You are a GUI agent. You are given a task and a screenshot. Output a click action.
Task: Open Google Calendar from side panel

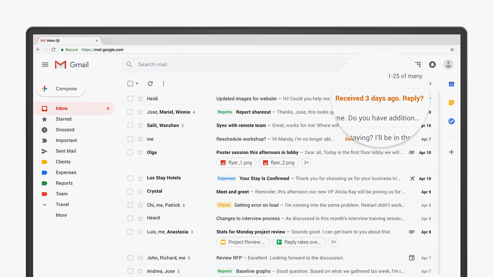coord(451,84)
